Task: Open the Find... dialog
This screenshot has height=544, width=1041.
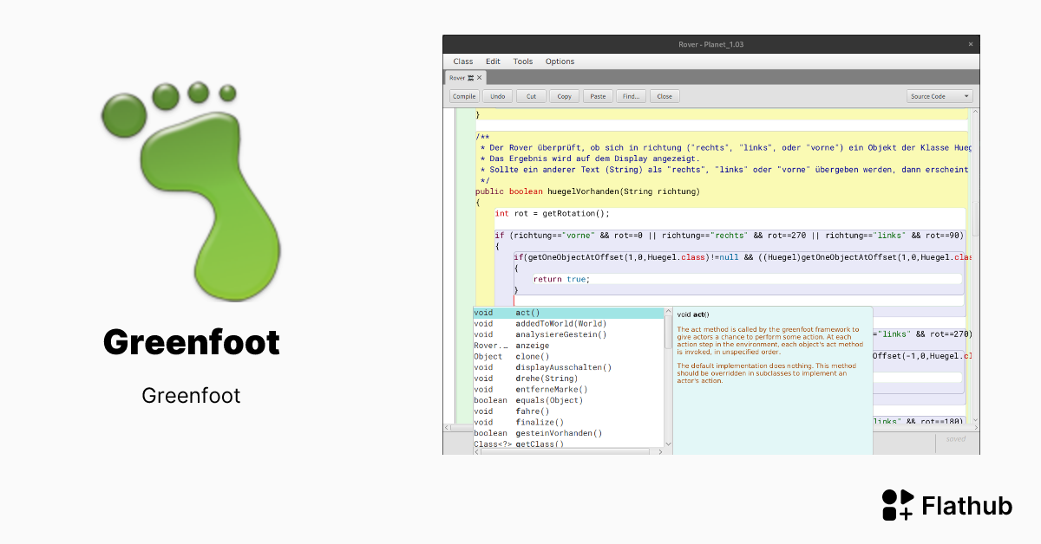Action: click(x=631, y=95)
